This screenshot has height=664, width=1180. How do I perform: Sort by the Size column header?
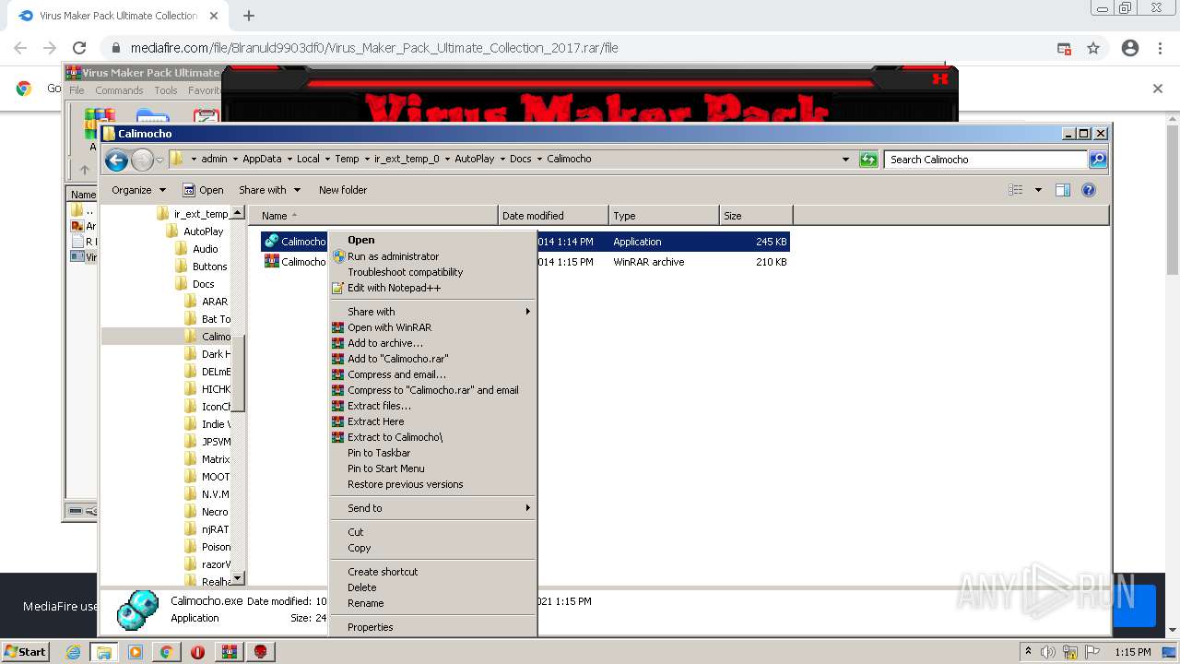[x=756, y=216]
